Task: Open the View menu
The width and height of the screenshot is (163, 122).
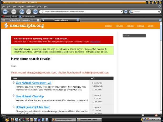Action: tap(14, 7)
